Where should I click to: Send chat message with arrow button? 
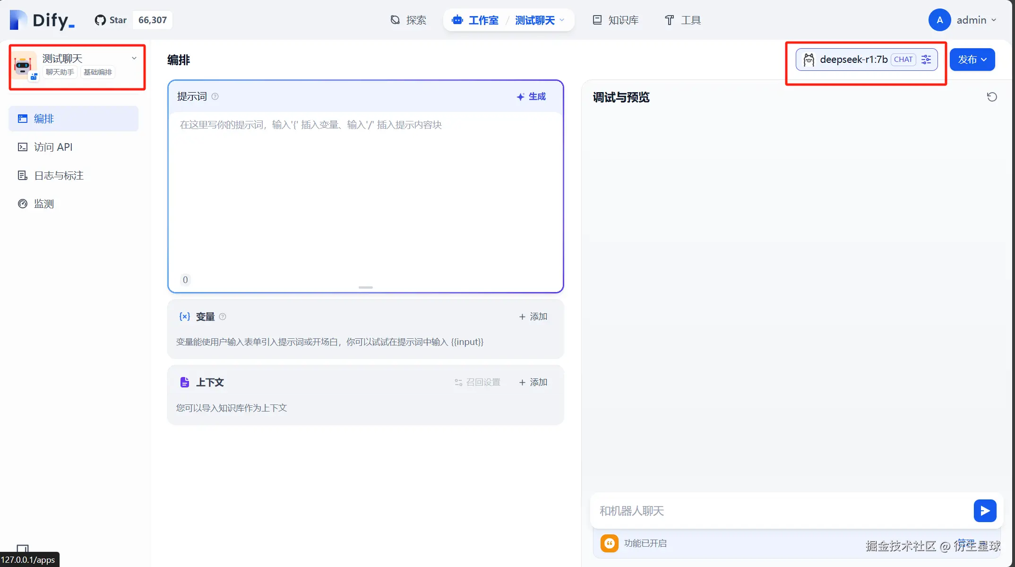(x=985, y=511)
